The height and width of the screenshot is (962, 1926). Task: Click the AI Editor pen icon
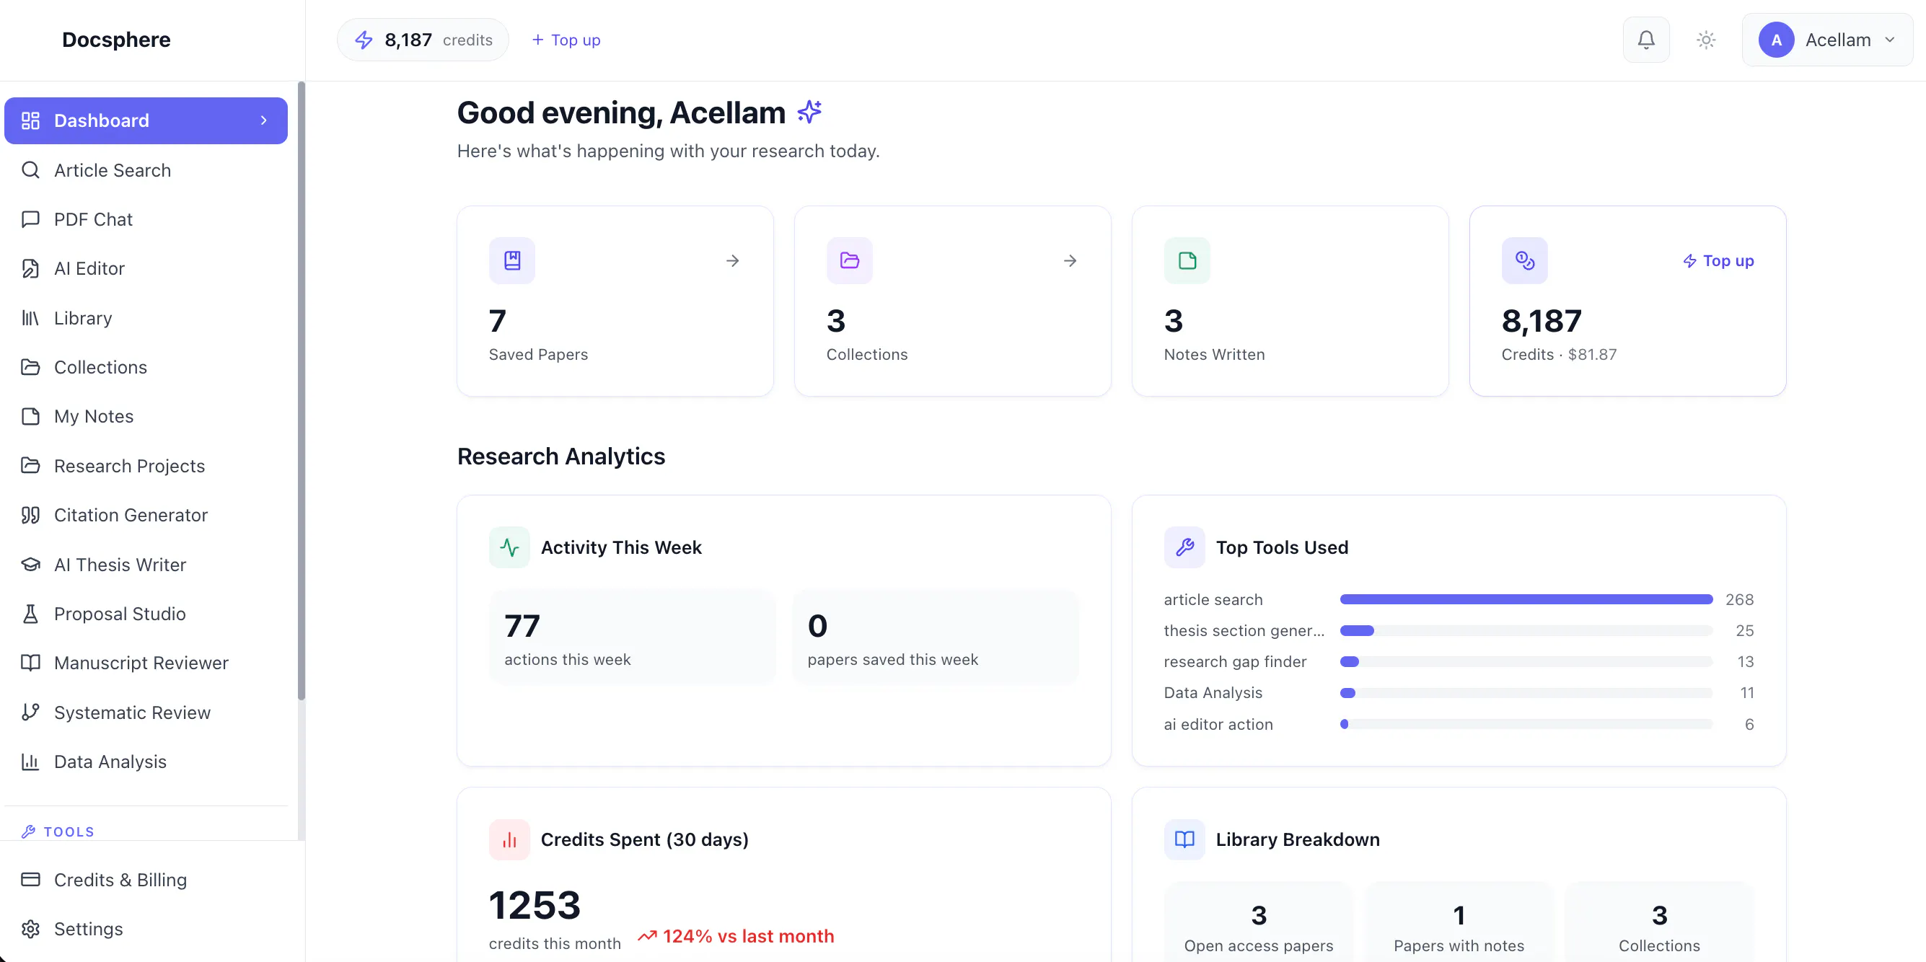30,268
